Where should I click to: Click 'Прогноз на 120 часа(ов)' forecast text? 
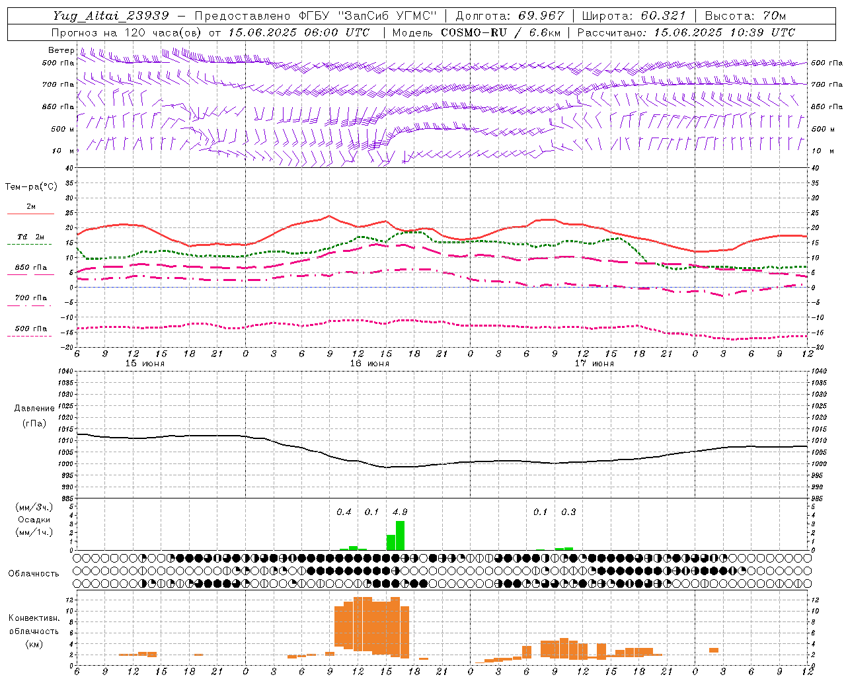[x=127, y=32]
